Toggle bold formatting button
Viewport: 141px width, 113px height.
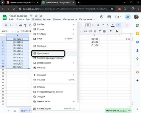click(x=98, y=25)
